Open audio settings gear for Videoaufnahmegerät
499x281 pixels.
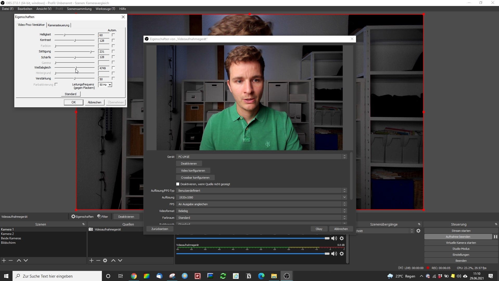pyautogui.click(x=342, y=254)
